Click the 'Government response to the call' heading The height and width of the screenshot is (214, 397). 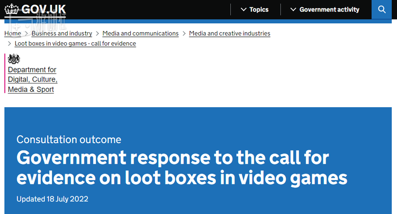pyautogui.click(x=182, y=168)
